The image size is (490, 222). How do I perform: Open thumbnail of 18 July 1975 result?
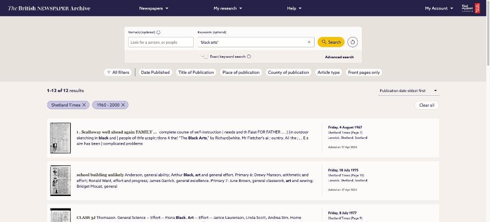[60, 180]
